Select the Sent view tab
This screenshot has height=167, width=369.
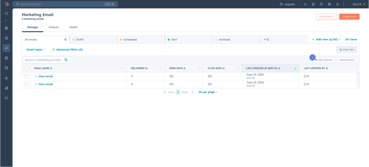(189, 39)
